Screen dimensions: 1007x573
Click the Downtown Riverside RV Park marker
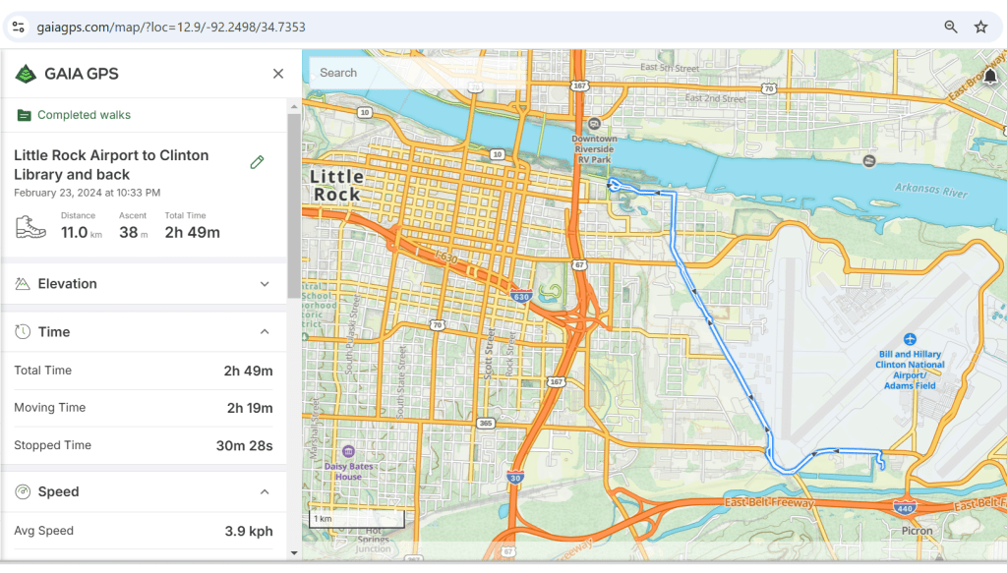point(593,124)
